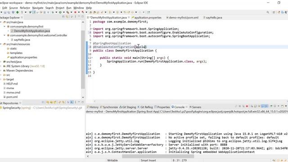The image size is (288, 162).
Task: Collapse the src/main/java folder
Action: pyautogui.click(x=1, y=22)
